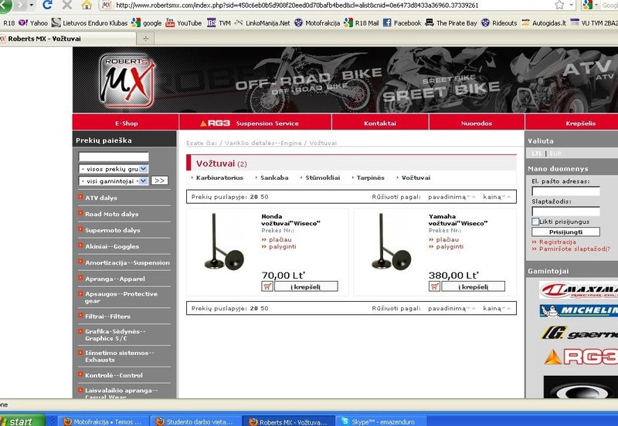Viewport: 618px width, 426px height.
Task: Open the Facebook bookmark
Action: click(x=402, y=23)
